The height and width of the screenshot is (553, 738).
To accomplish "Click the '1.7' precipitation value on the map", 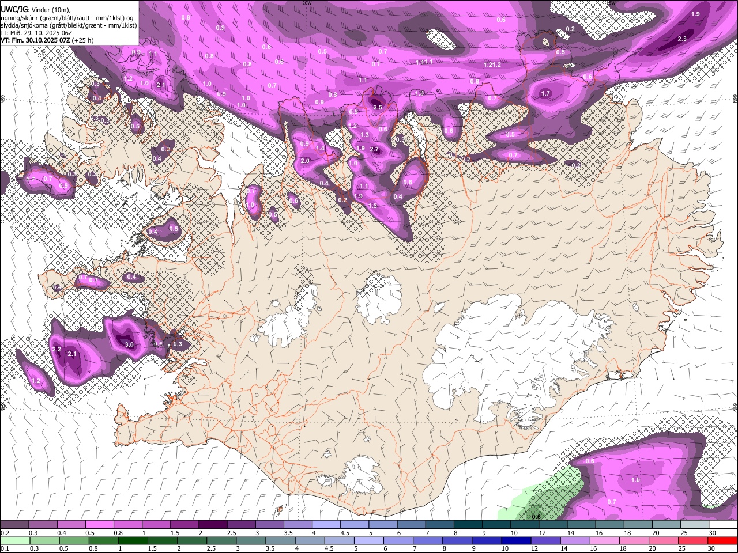I will coord(546,93).
